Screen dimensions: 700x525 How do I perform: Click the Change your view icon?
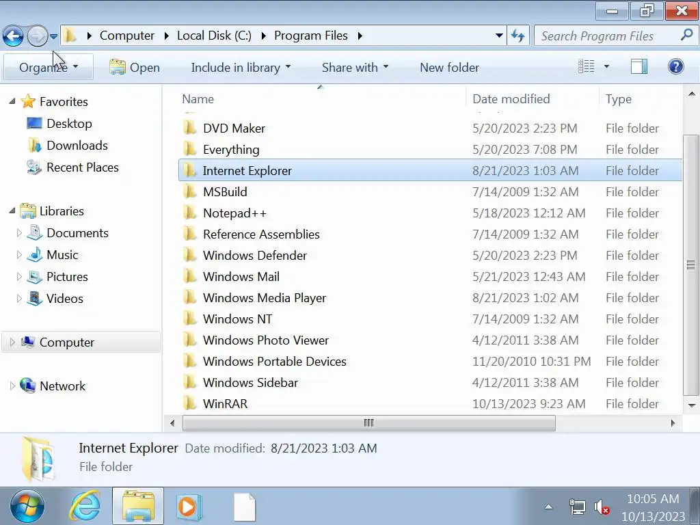tap(586, 66)
